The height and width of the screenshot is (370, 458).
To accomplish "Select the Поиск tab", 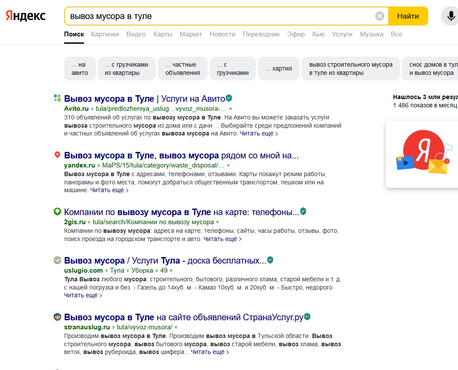I will click(74, 34).
